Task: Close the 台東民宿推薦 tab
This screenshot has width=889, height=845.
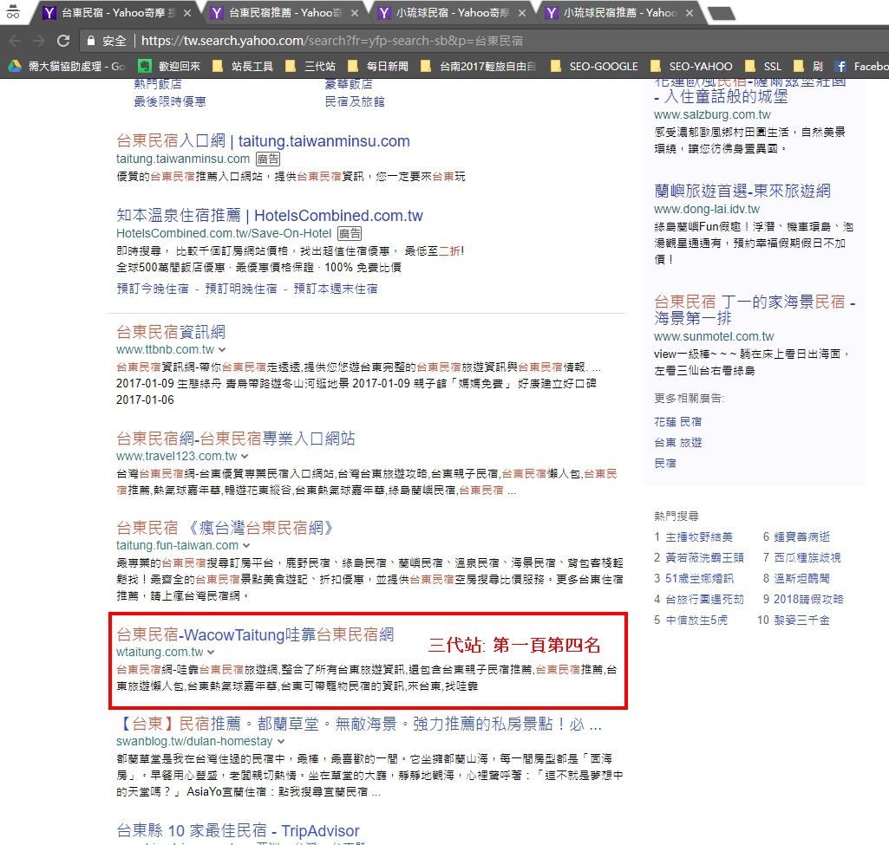Action: [355, 13]
